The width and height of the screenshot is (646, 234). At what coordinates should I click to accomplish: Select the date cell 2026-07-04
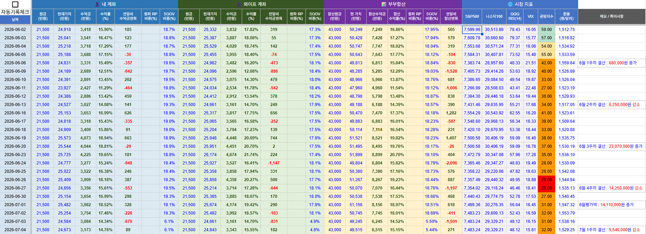15,230
